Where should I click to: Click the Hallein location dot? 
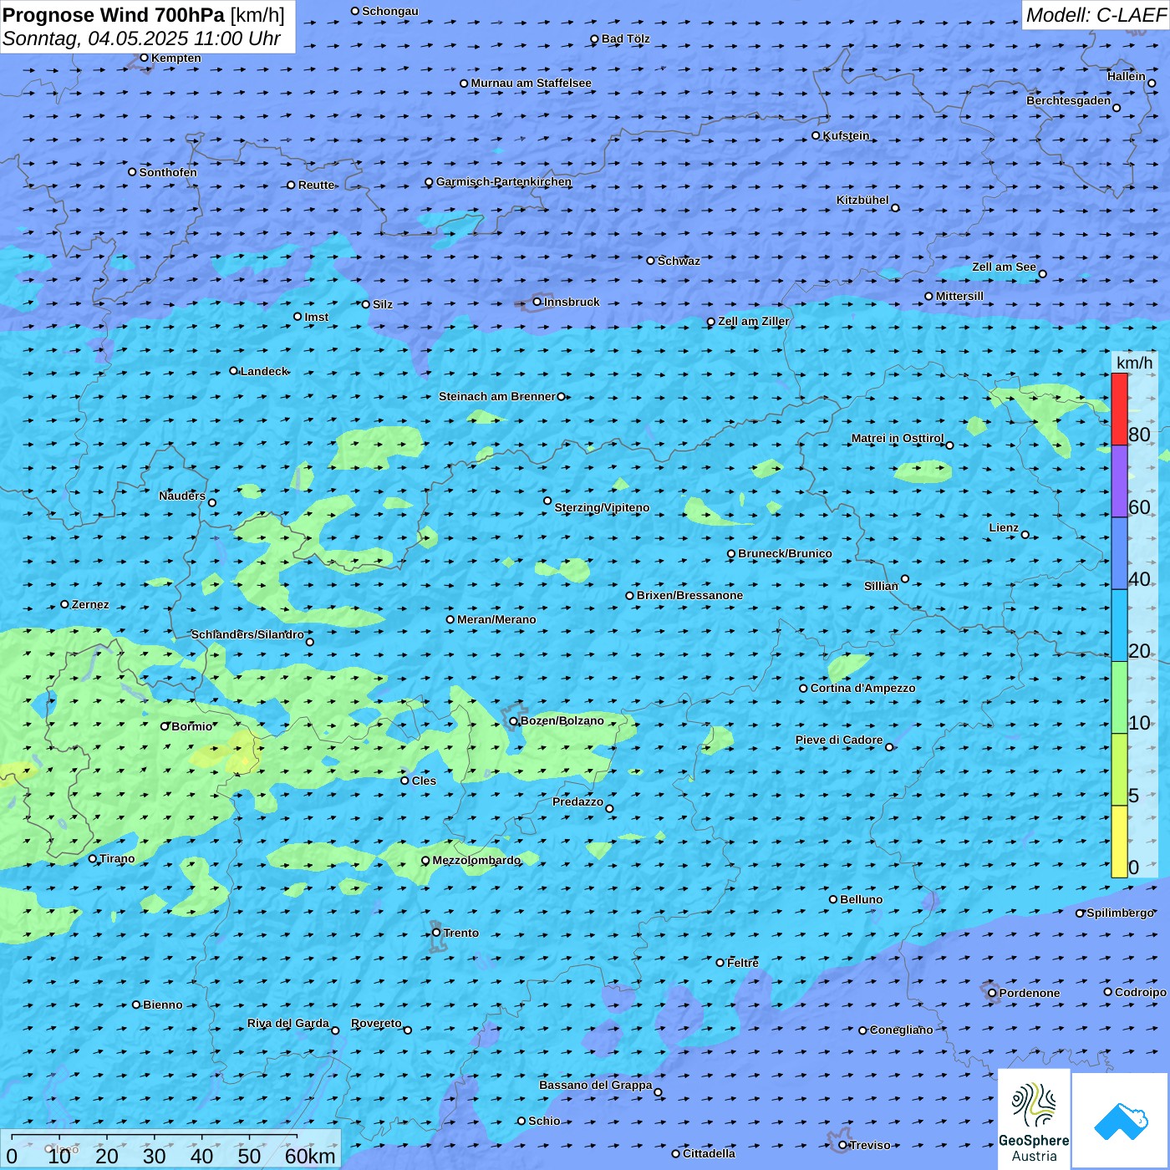[x=1152, y=83]
